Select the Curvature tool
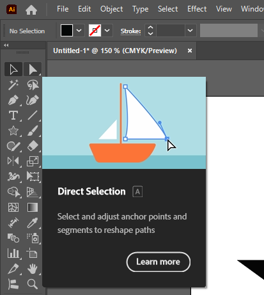The image size is (264, 295). coord(33,100)
